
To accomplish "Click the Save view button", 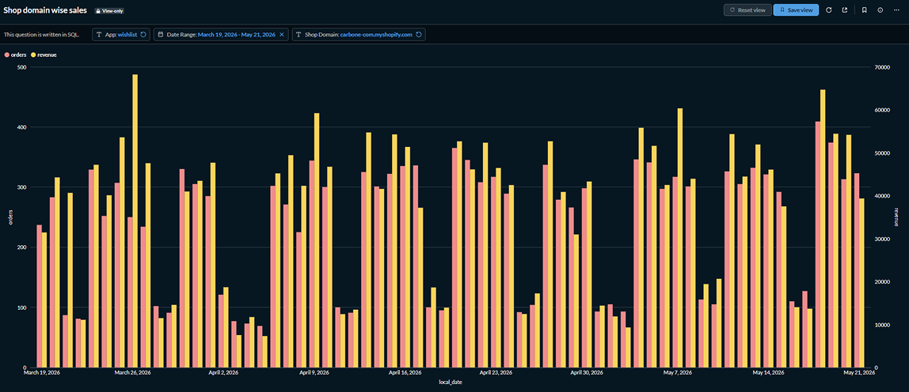I will (796, 9).
